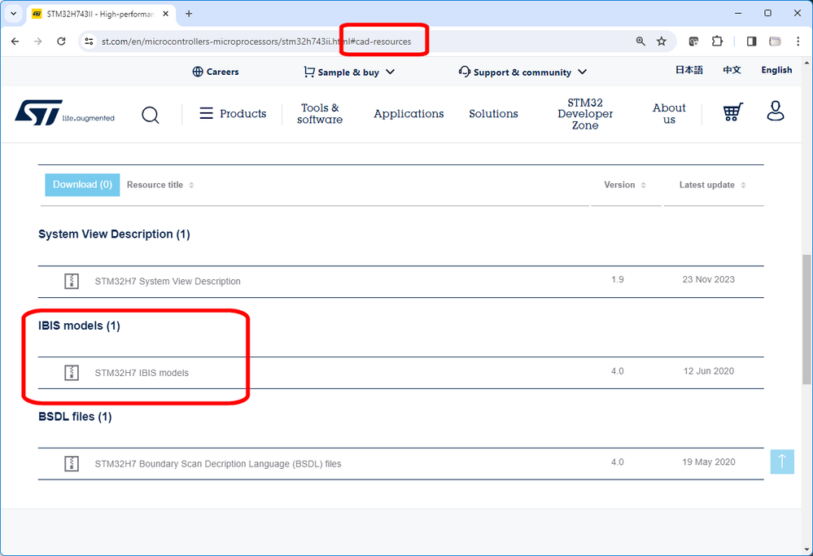Click the Download (0) button
This screenshot has height=556, width=813.
click(x=82, y=185)
